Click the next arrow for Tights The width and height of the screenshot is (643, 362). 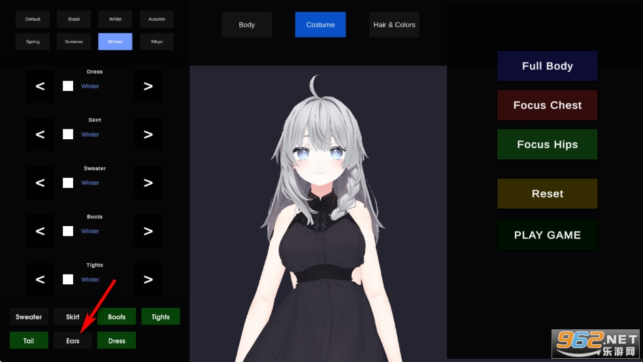pos(148,280)
